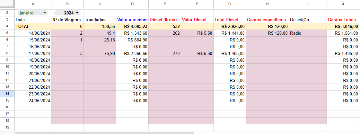
Task: Click the 'Valor a receber' header cell
Action: (x=132, y=20)
